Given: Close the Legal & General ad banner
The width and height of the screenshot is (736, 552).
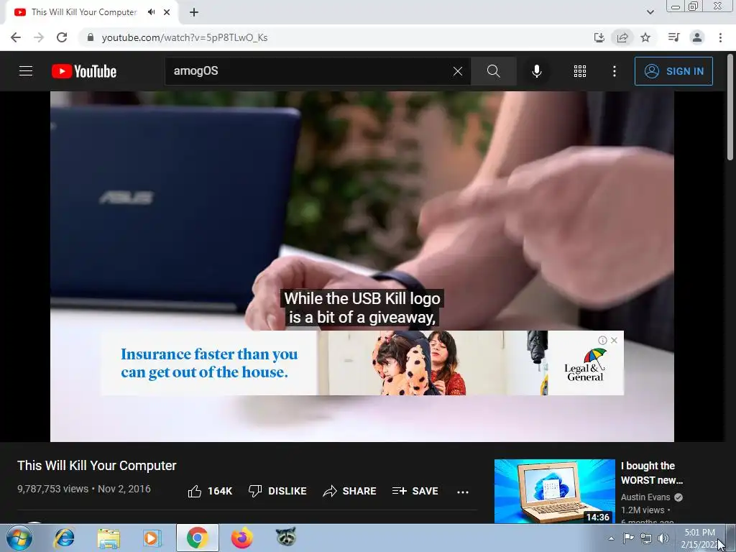Looking at the screenshot, I should pyautogui.click(x=614, y=340).
